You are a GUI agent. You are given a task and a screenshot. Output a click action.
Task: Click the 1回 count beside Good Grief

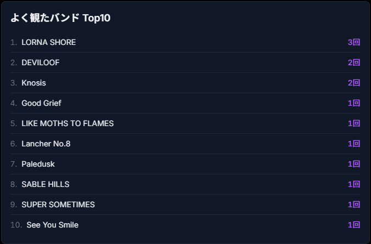coord(354,103)
